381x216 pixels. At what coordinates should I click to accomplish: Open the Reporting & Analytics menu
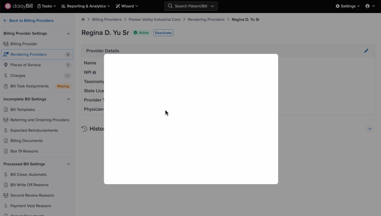click(86, 6)
